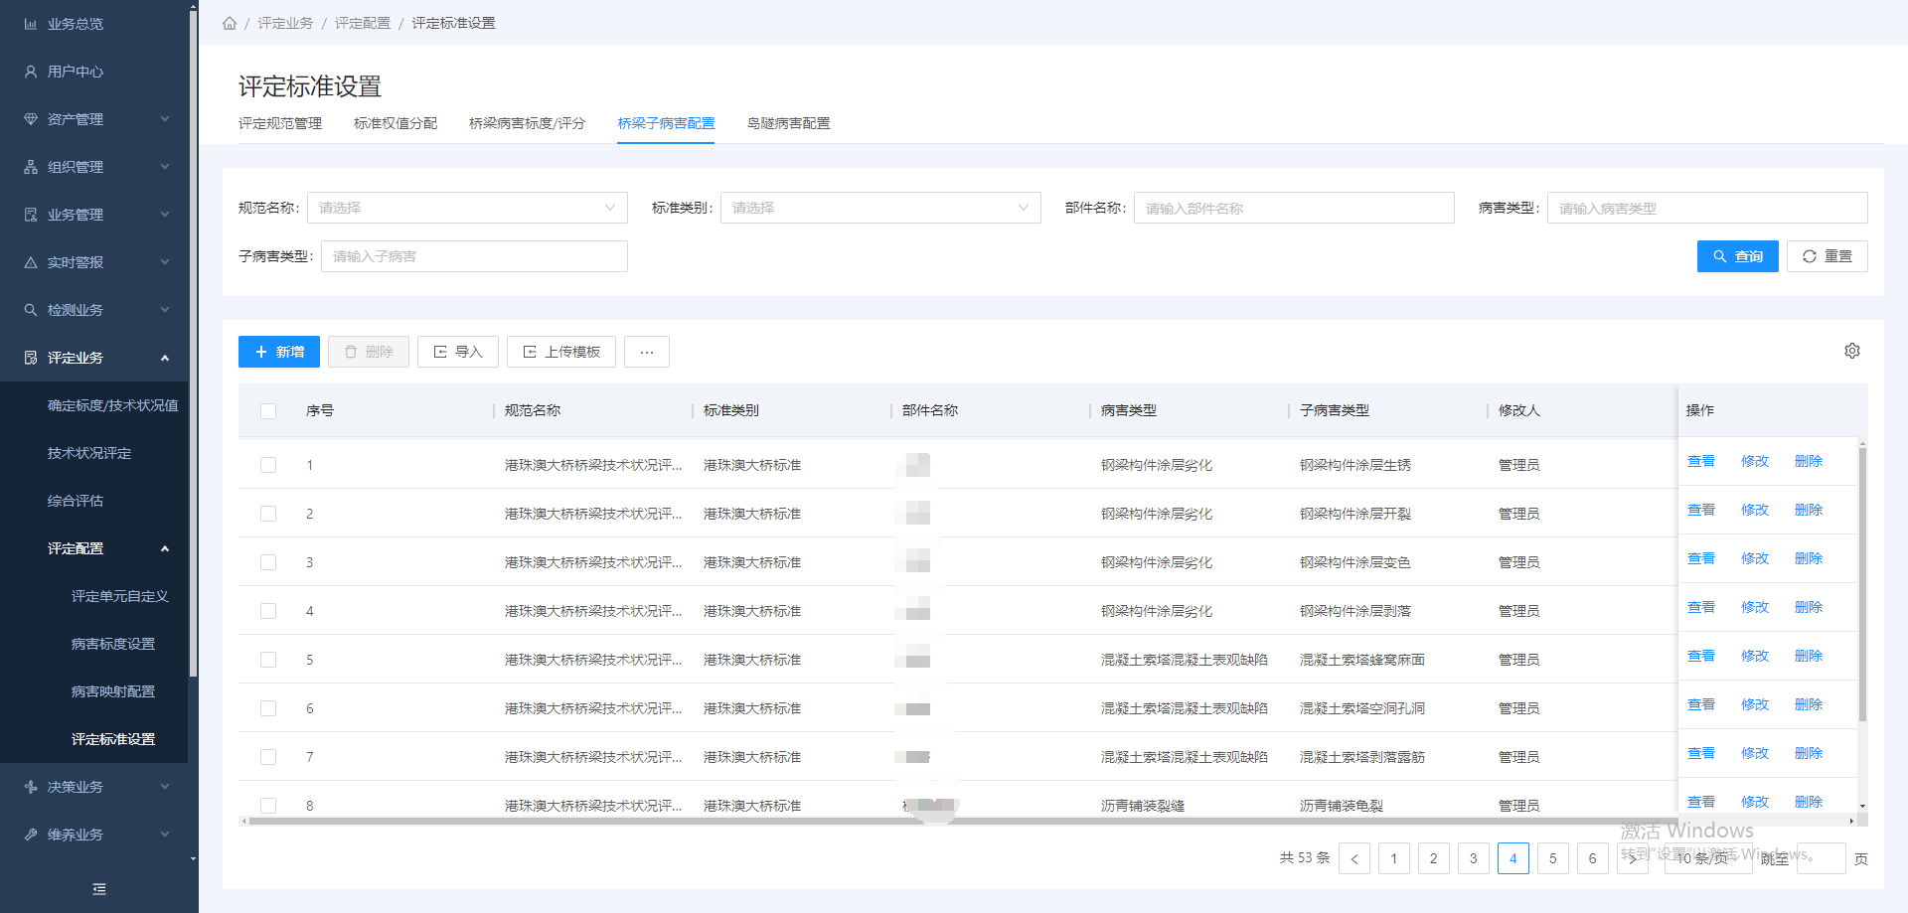The height and width of the screenshot is (913, 1908).
Task: Click 评定配置 in the breadcrumb
Action: click(363, 23)
